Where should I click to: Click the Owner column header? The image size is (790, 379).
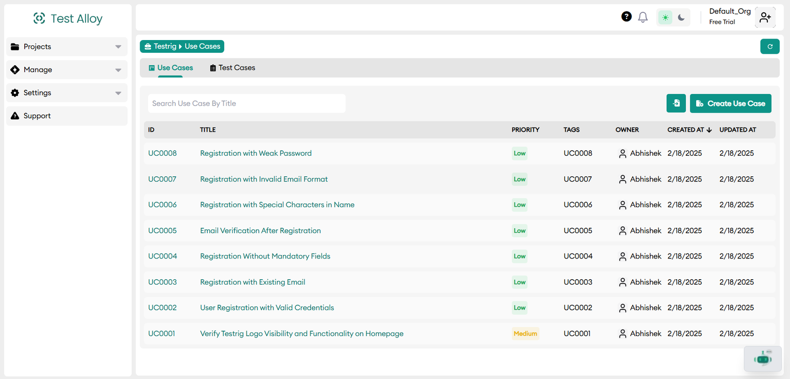pos(627,130)
